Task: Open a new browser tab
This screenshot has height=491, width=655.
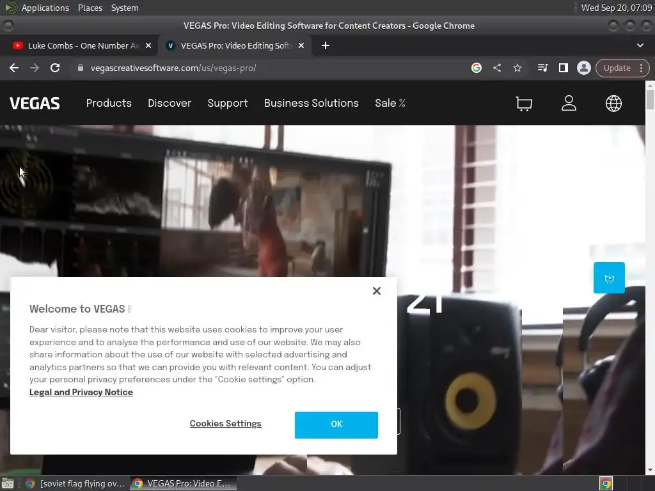Action: 326,45
